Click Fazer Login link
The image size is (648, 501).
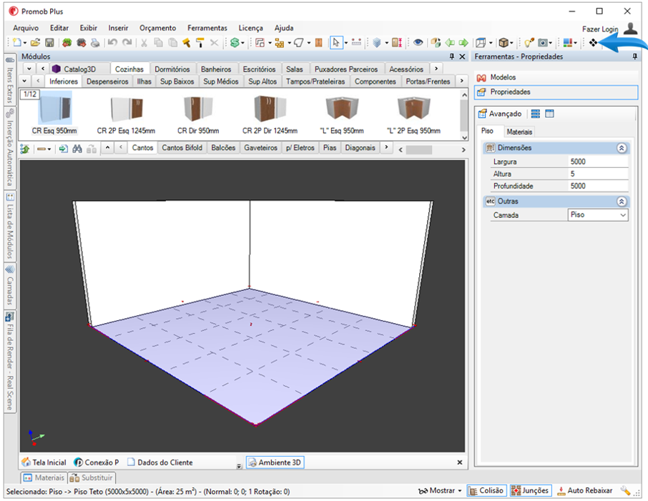tap(599, 29)
